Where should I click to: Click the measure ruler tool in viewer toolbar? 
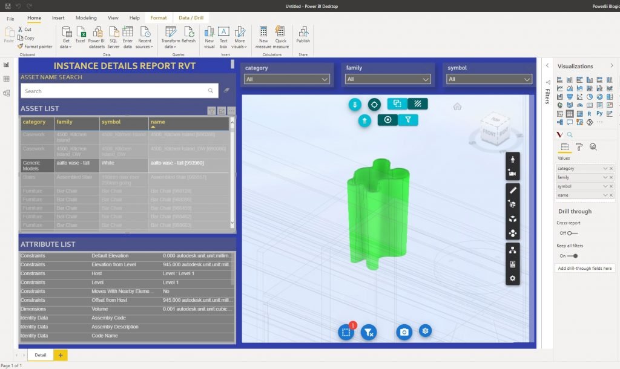coord(513,189)
